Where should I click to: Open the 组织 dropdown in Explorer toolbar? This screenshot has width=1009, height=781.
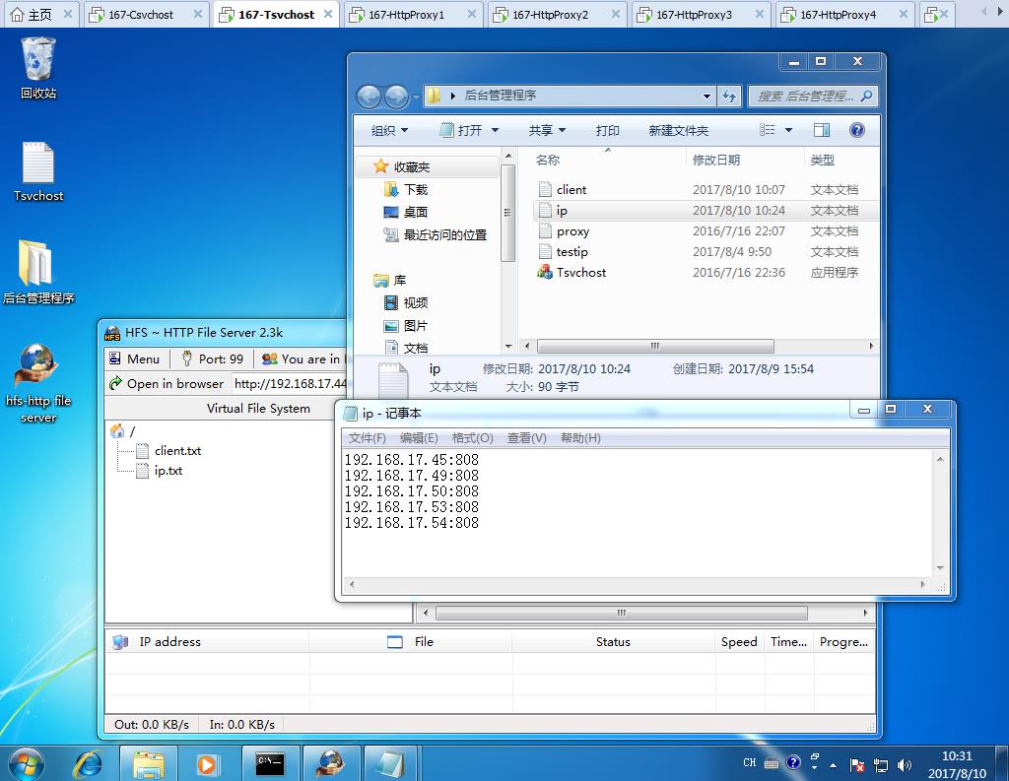click(x=389, y=131)
